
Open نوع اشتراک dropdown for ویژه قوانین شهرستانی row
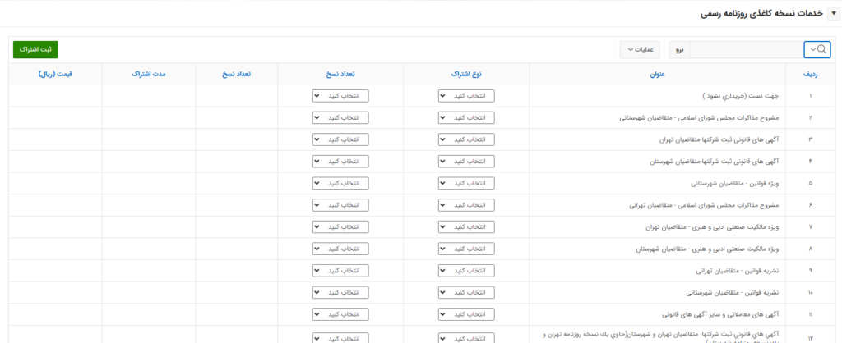[466, 183]
